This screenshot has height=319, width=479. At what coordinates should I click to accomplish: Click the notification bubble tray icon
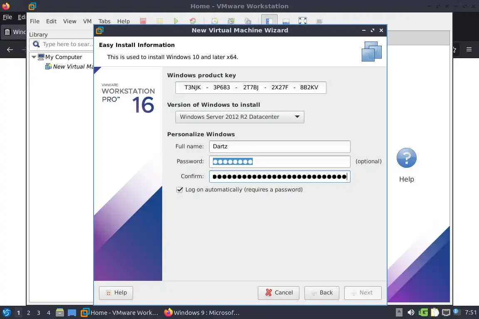point(456,312)
